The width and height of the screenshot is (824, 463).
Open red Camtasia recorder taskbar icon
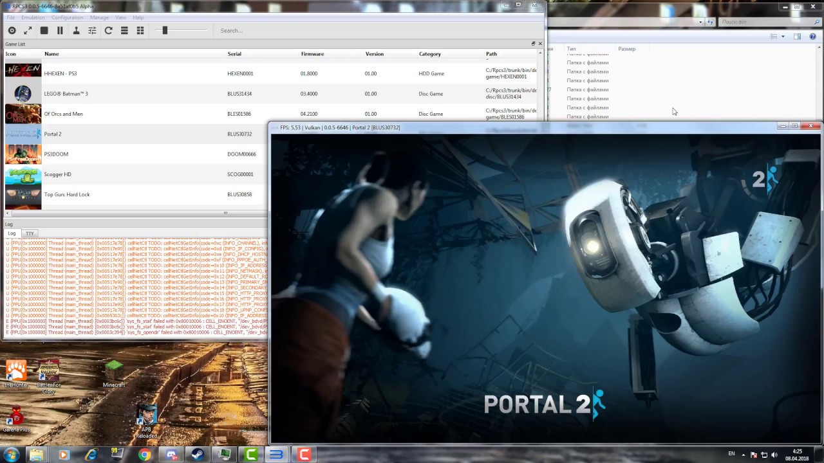coord(304,455)
